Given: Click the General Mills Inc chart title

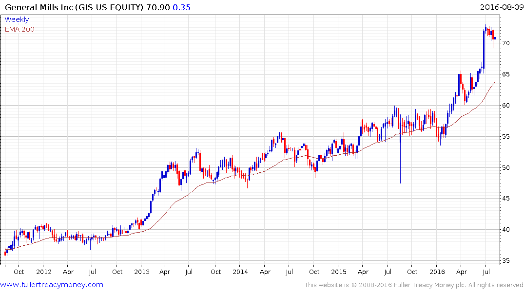Looking at the screenshot, I should click(74, 7).
